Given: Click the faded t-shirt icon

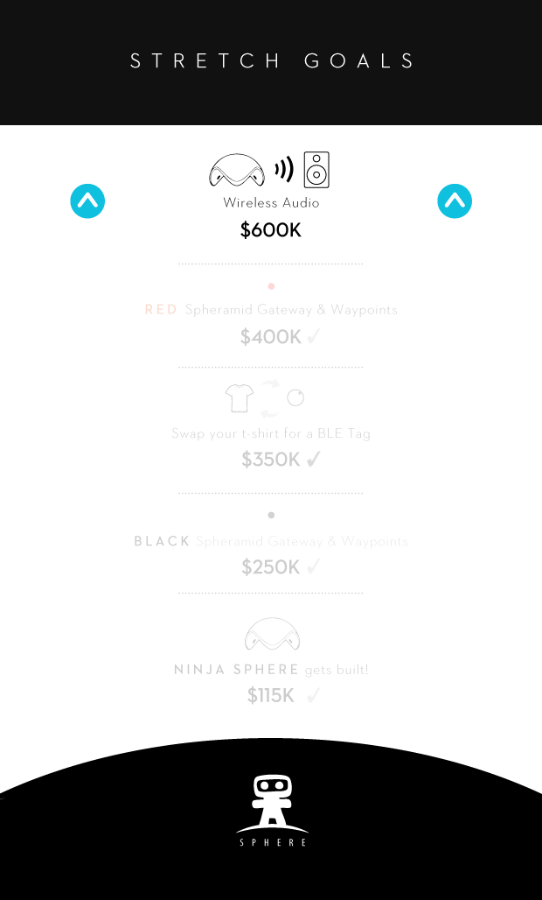Looking at the screenshot, I should [x=239, y=397].
